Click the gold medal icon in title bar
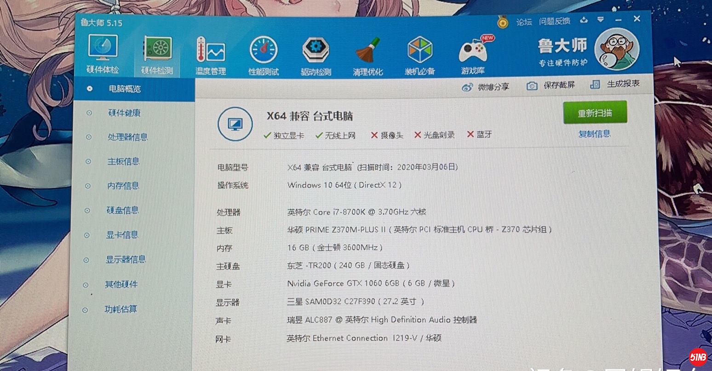Viewport: 712px width, 371px height. click(503, 22)
